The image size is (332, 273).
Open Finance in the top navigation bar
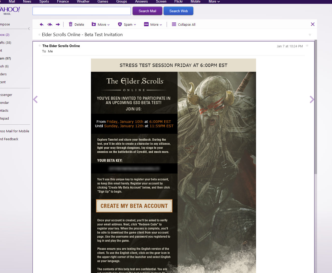pos(63,2)
